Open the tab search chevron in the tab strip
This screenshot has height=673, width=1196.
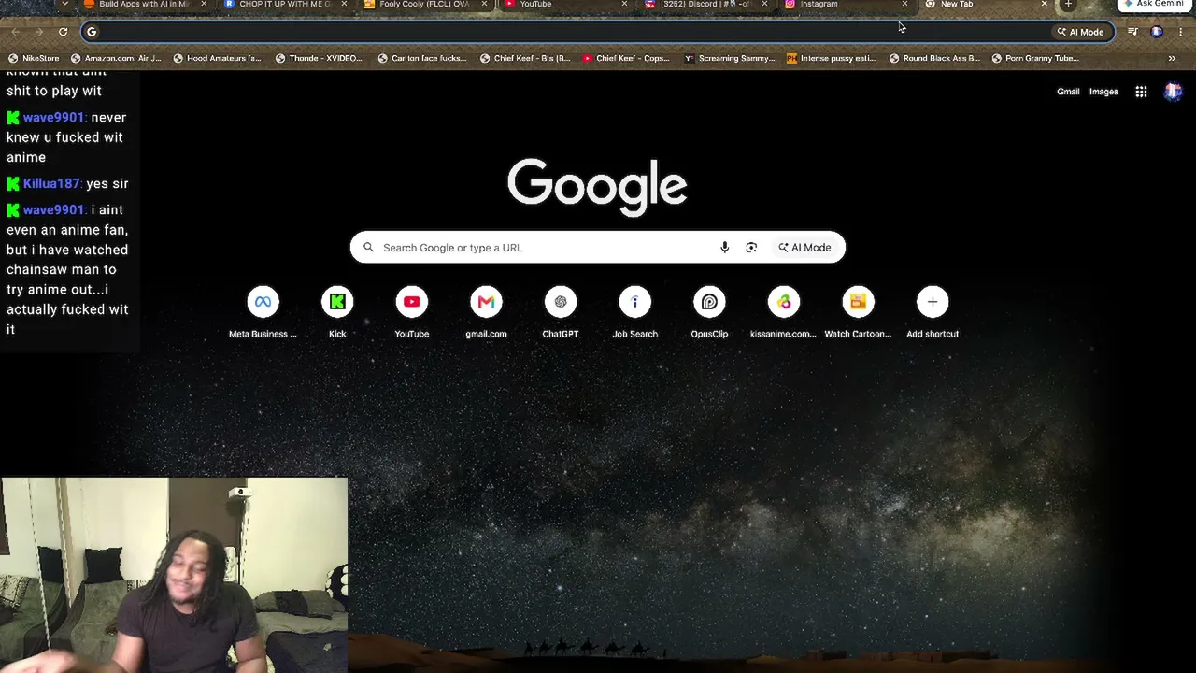coord(64,4)
